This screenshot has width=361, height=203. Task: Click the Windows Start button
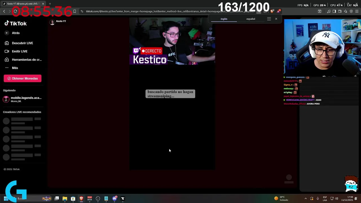click(6, 198)
